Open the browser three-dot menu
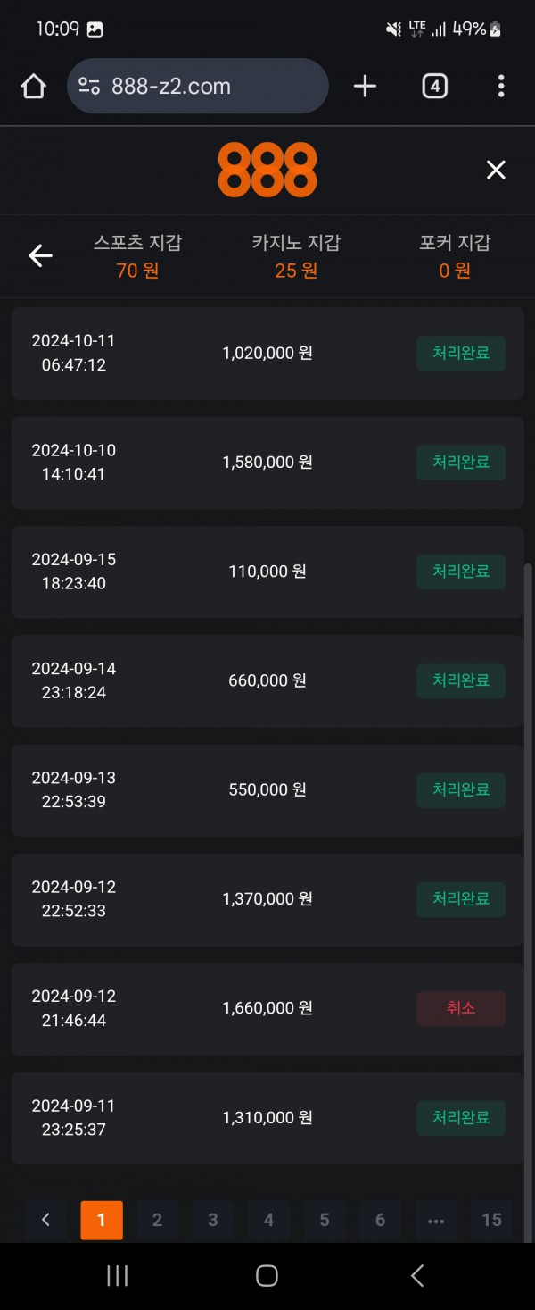 (501, 87)
